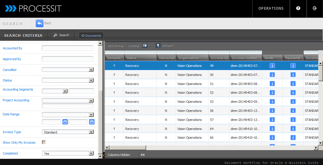Toggle the Show Only My Invoices checkbox

[44, 143]
